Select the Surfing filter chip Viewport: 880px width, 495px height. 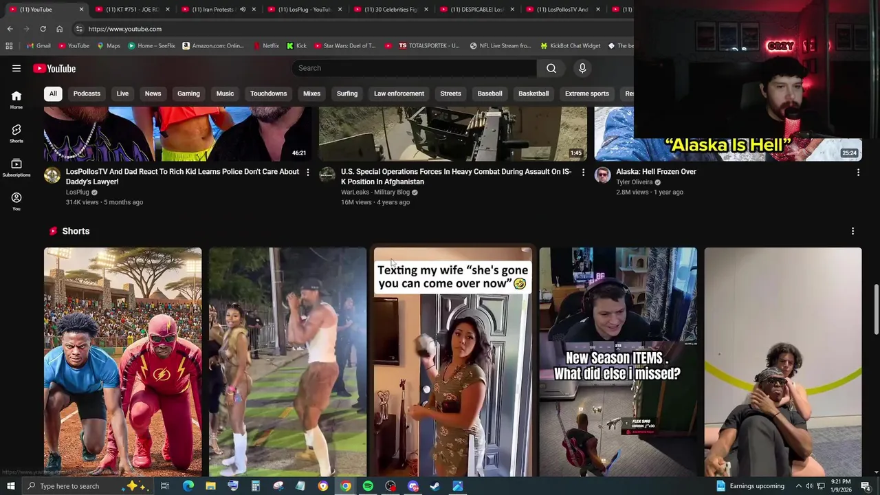[347, 93]
